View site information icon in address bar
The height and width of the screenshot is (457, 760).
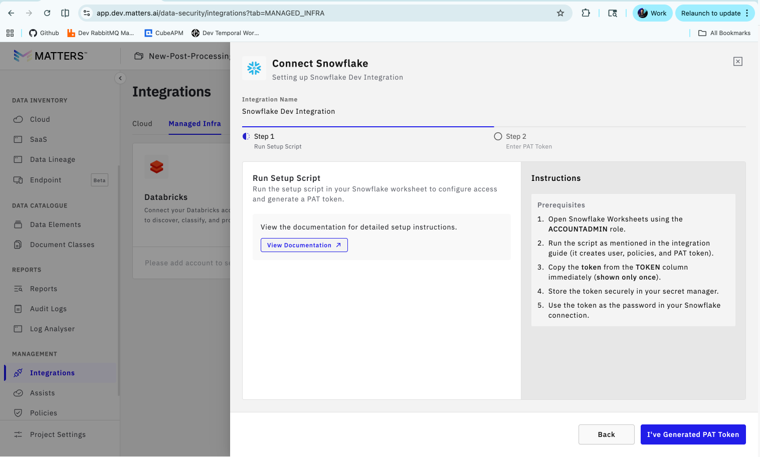(87, 13)
